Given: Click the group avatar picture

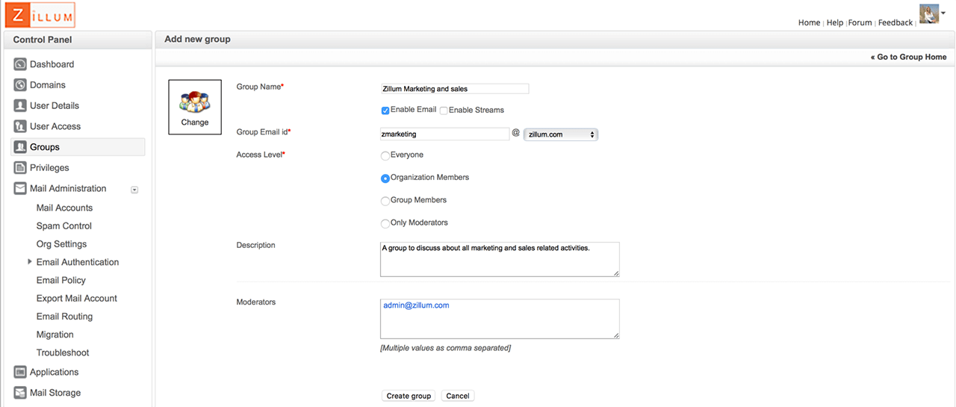Looking at the screenshot, I should coord(195,101).
